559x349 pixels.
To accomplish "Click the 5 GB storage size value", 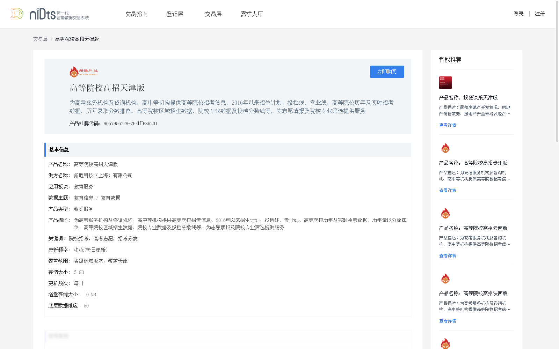I will (79, 272).
